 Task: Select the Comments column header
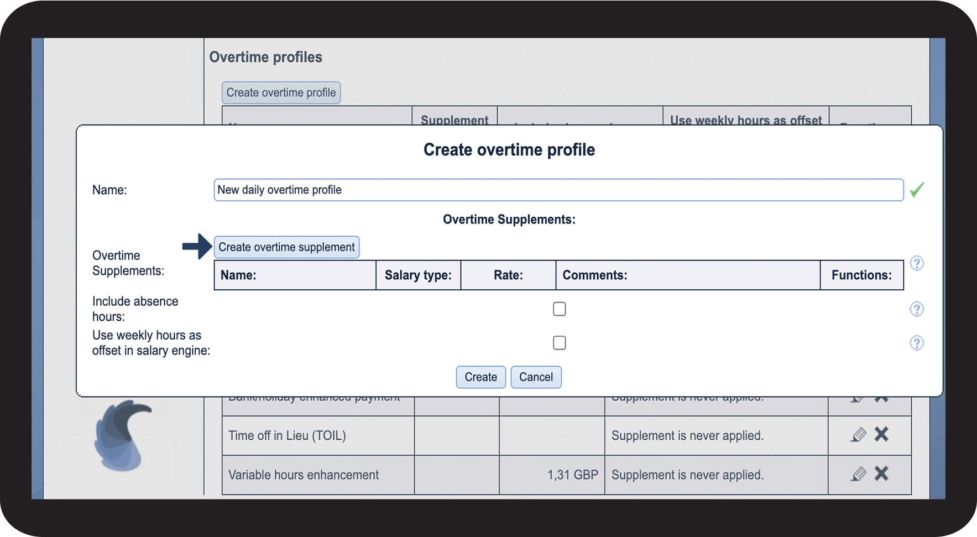(x=687, y=275)
